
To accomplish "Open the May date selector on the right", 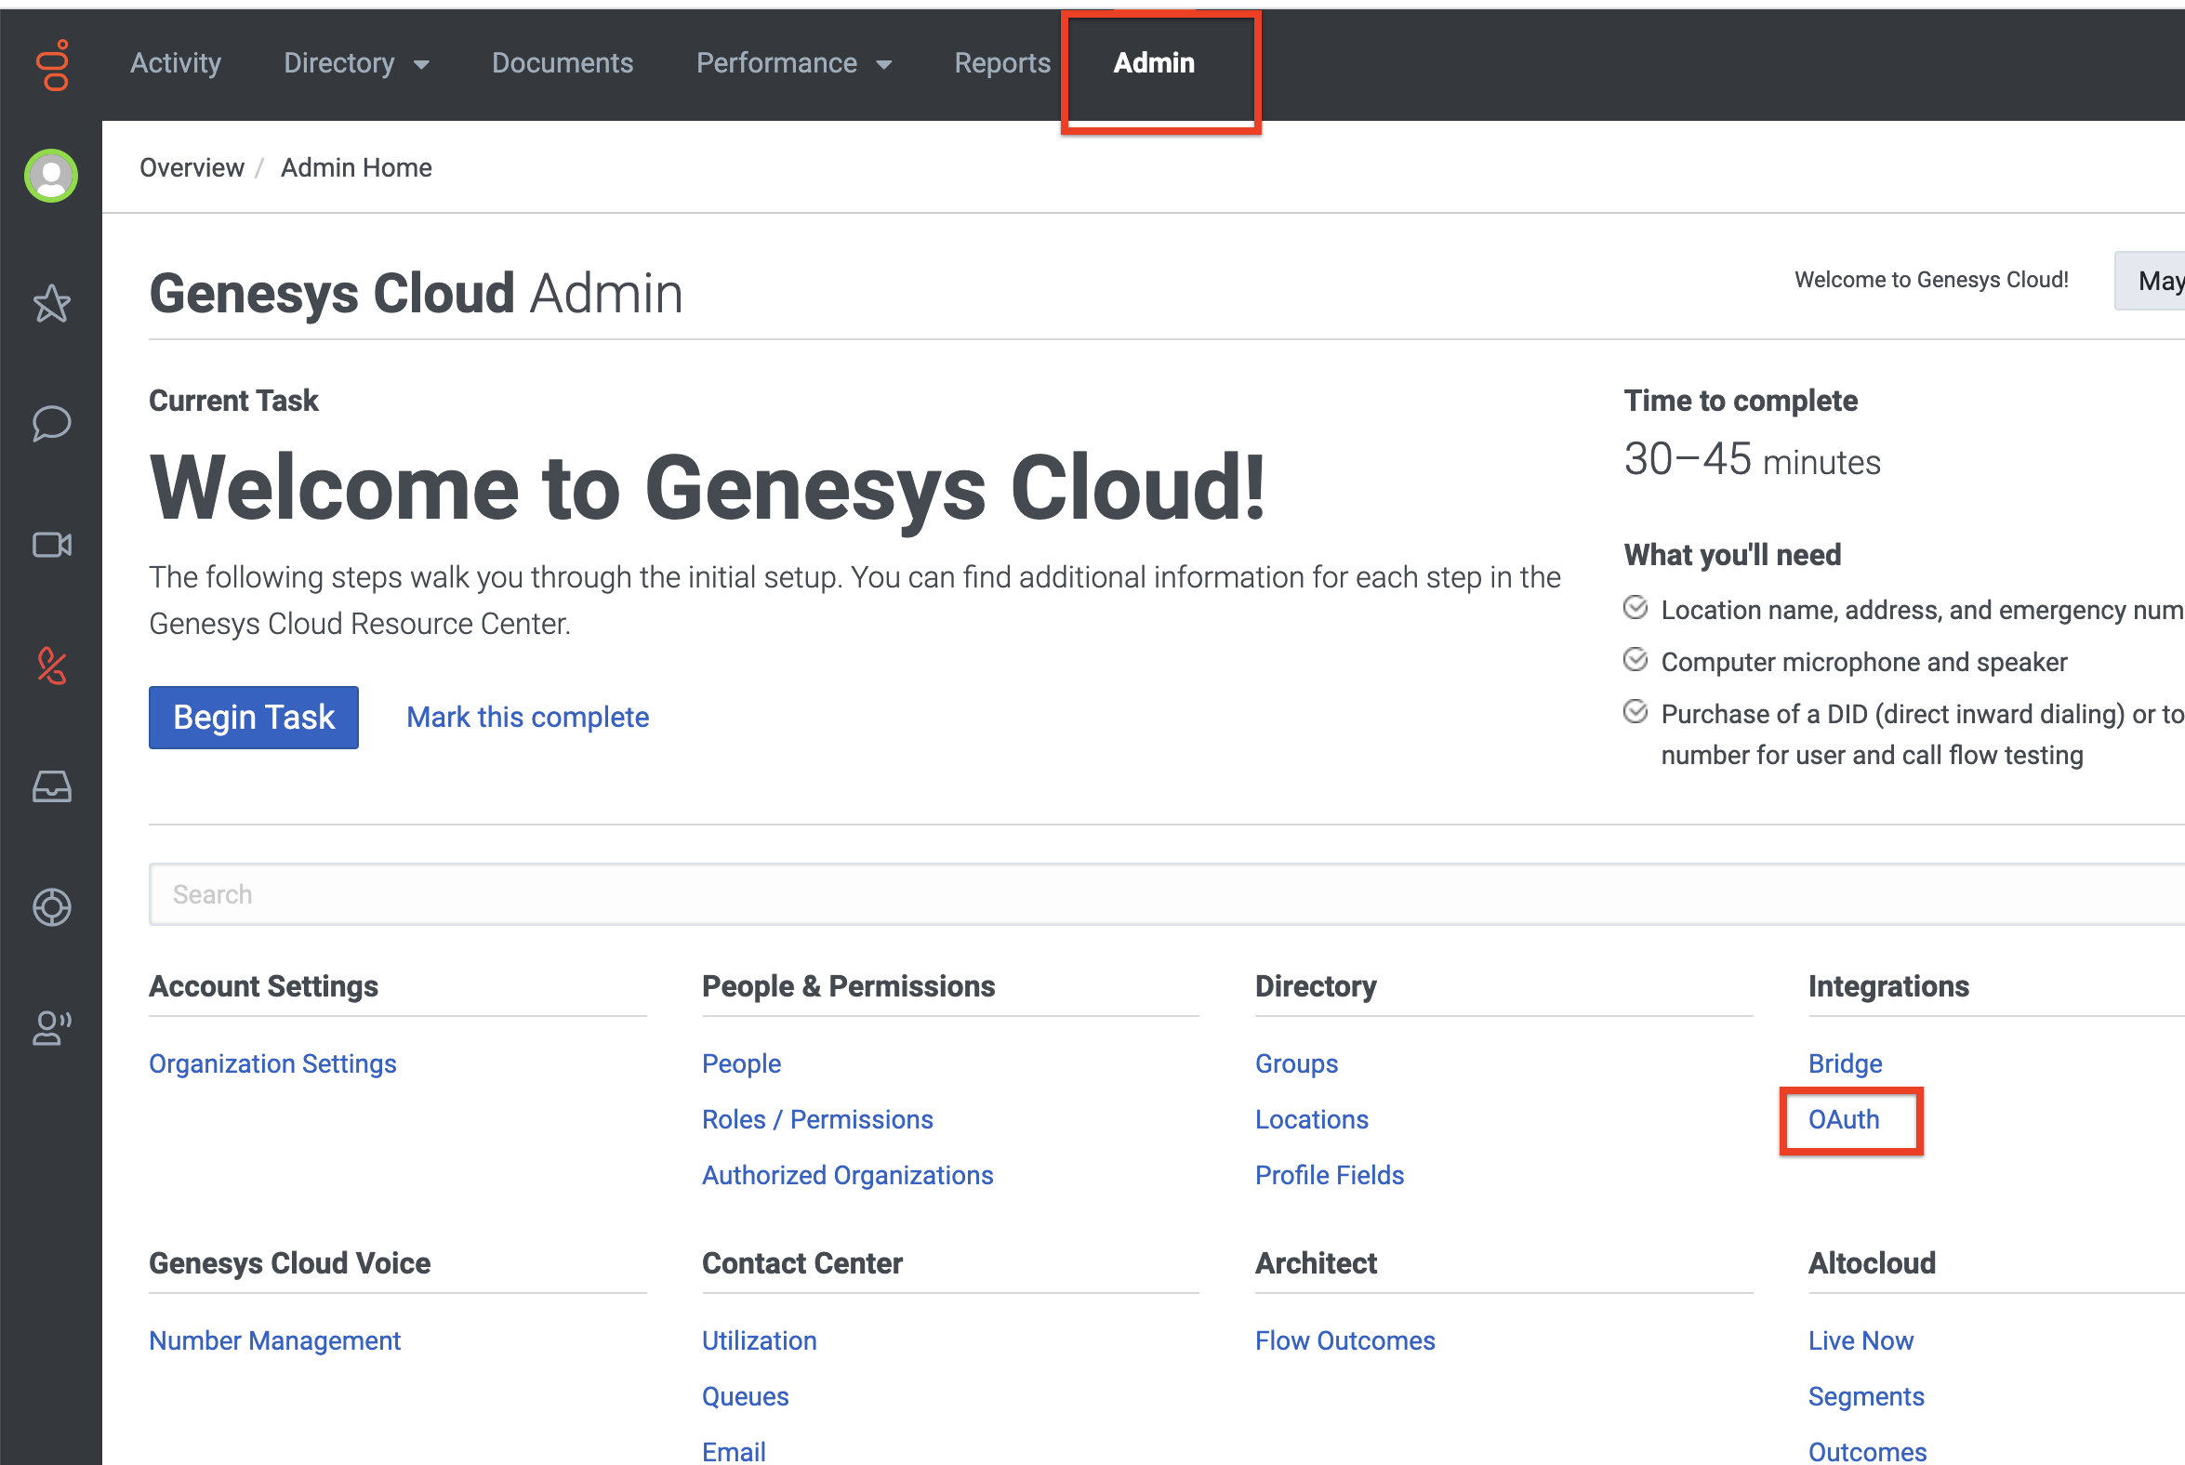I will 2161,280.
